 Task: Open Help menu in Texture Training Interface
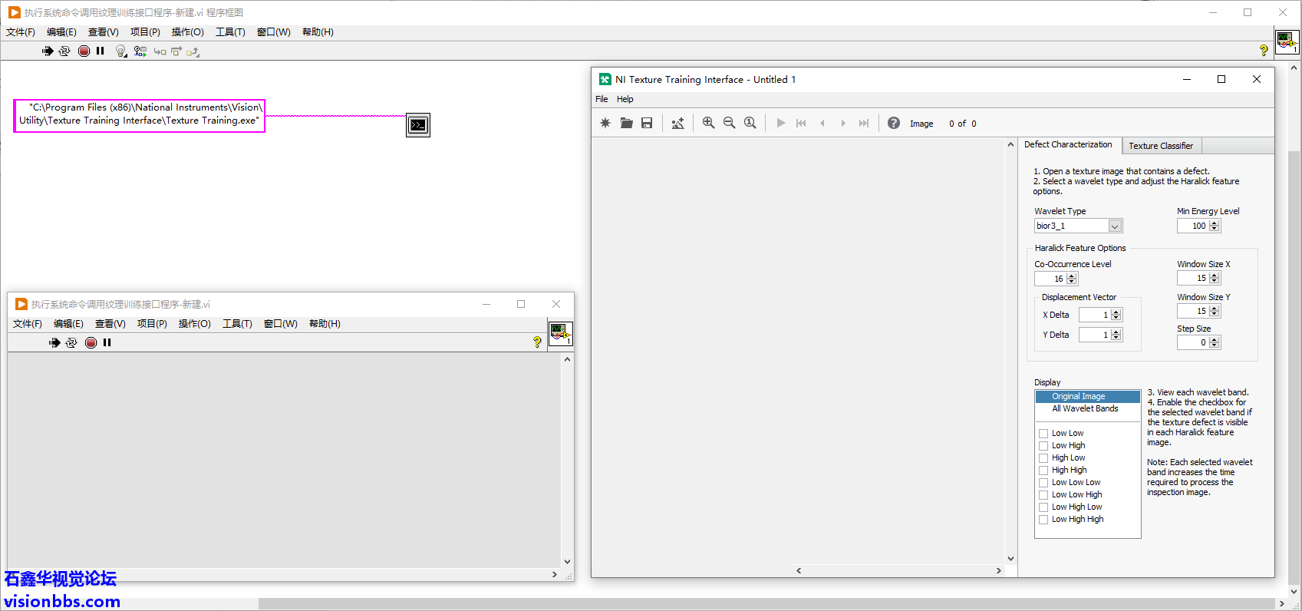(x=625, y=99)
